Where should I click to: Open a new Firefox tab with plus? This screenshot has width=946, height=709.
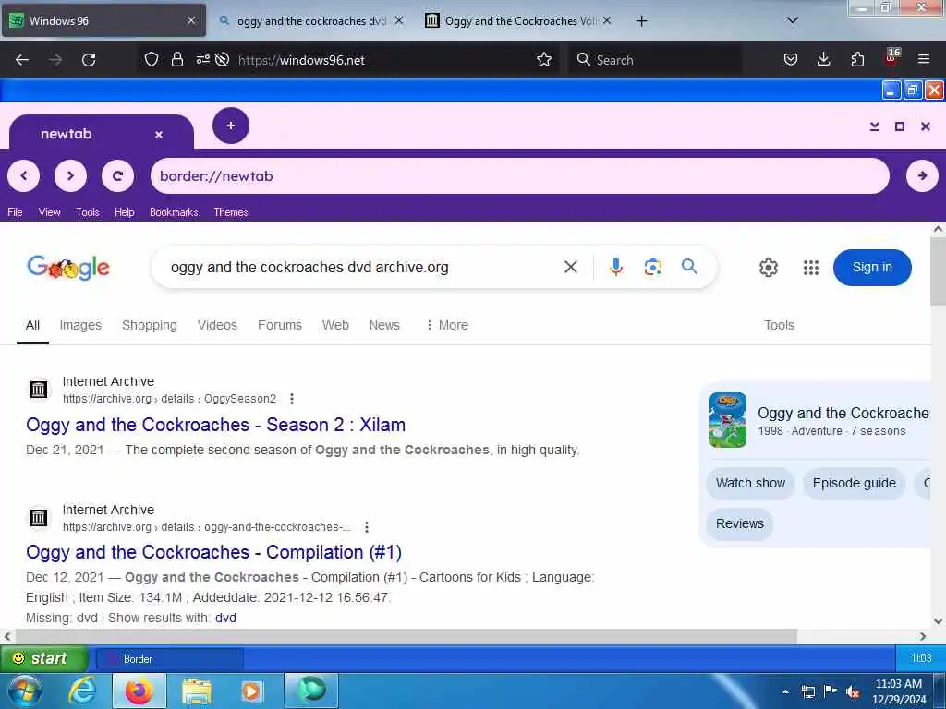[641, 21]
